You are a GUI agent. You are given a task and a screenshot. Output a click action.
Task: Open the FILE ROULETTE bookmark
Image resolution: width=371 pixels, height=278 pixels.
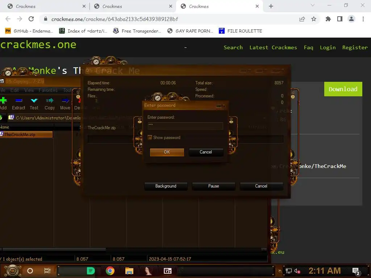(241, 31)
